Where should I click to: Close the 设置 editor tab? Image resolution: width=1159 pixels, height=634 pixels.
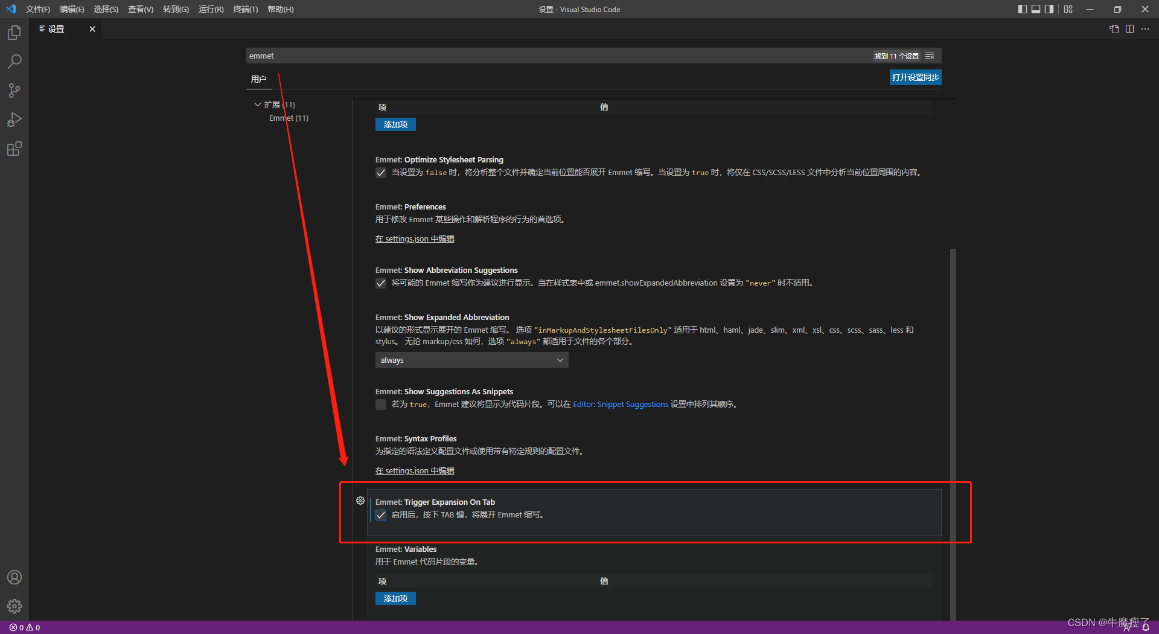pos(92,29)
